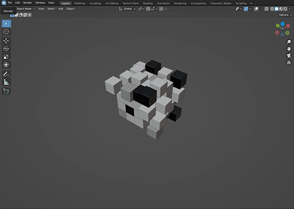The height and width of the screenshot is (209, 294).
Task: Open the viewport Add menu
Action: pyautogui.click(x=61, y=9)
